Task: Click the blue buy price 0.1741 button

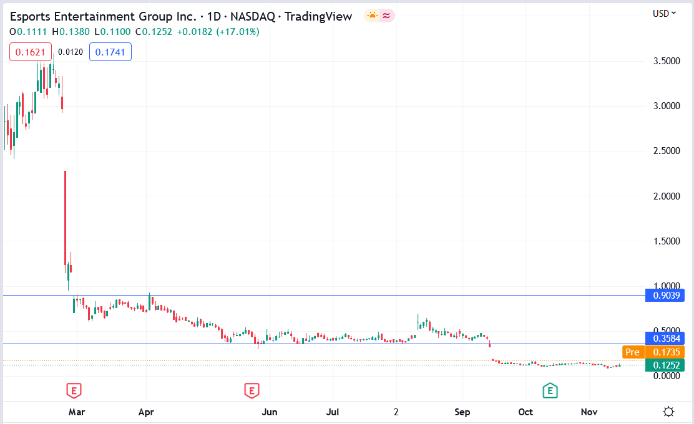Action: (110, 52)
